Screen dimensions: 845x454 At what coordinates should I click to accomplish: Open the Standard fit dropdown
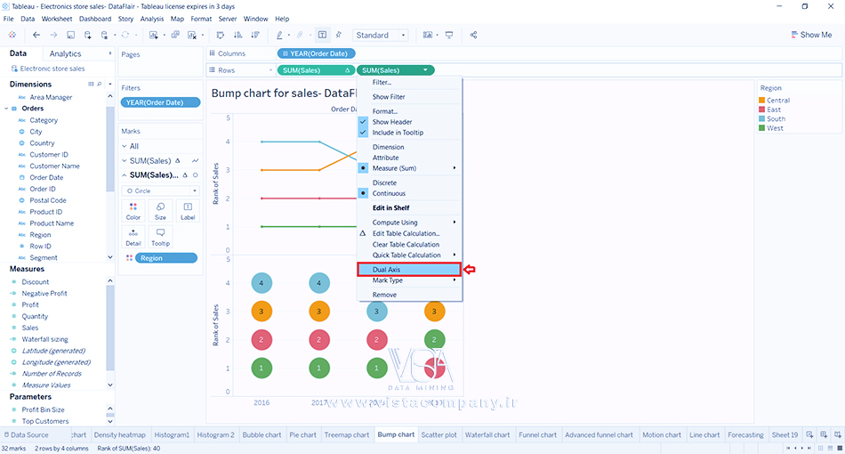point(380,35)
